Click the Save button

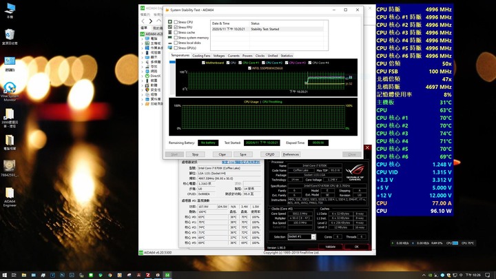[243, 154]
